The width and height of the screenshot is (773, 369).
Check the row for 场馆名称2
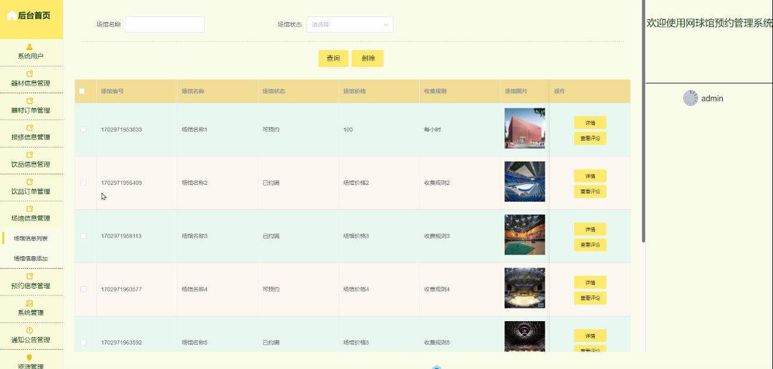tap(83, 182)
